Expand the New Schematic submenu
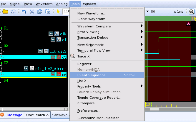 [142, 44]
